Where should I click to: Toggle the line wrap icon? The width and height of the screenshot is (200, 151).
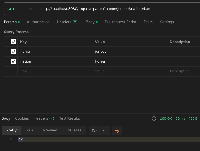click(117, 131)
